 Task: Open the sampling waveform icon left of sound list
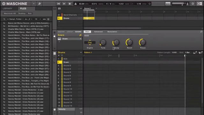coord(55,63)
